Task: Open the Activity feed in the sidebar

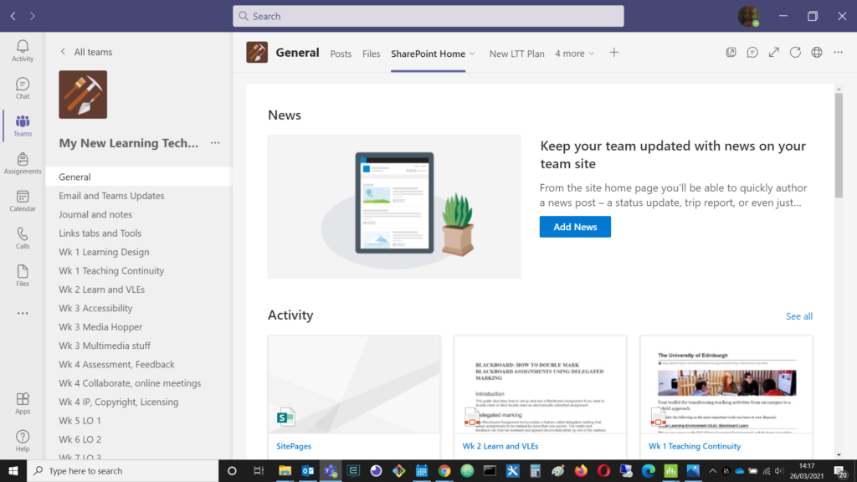Action: coord(23,51)
